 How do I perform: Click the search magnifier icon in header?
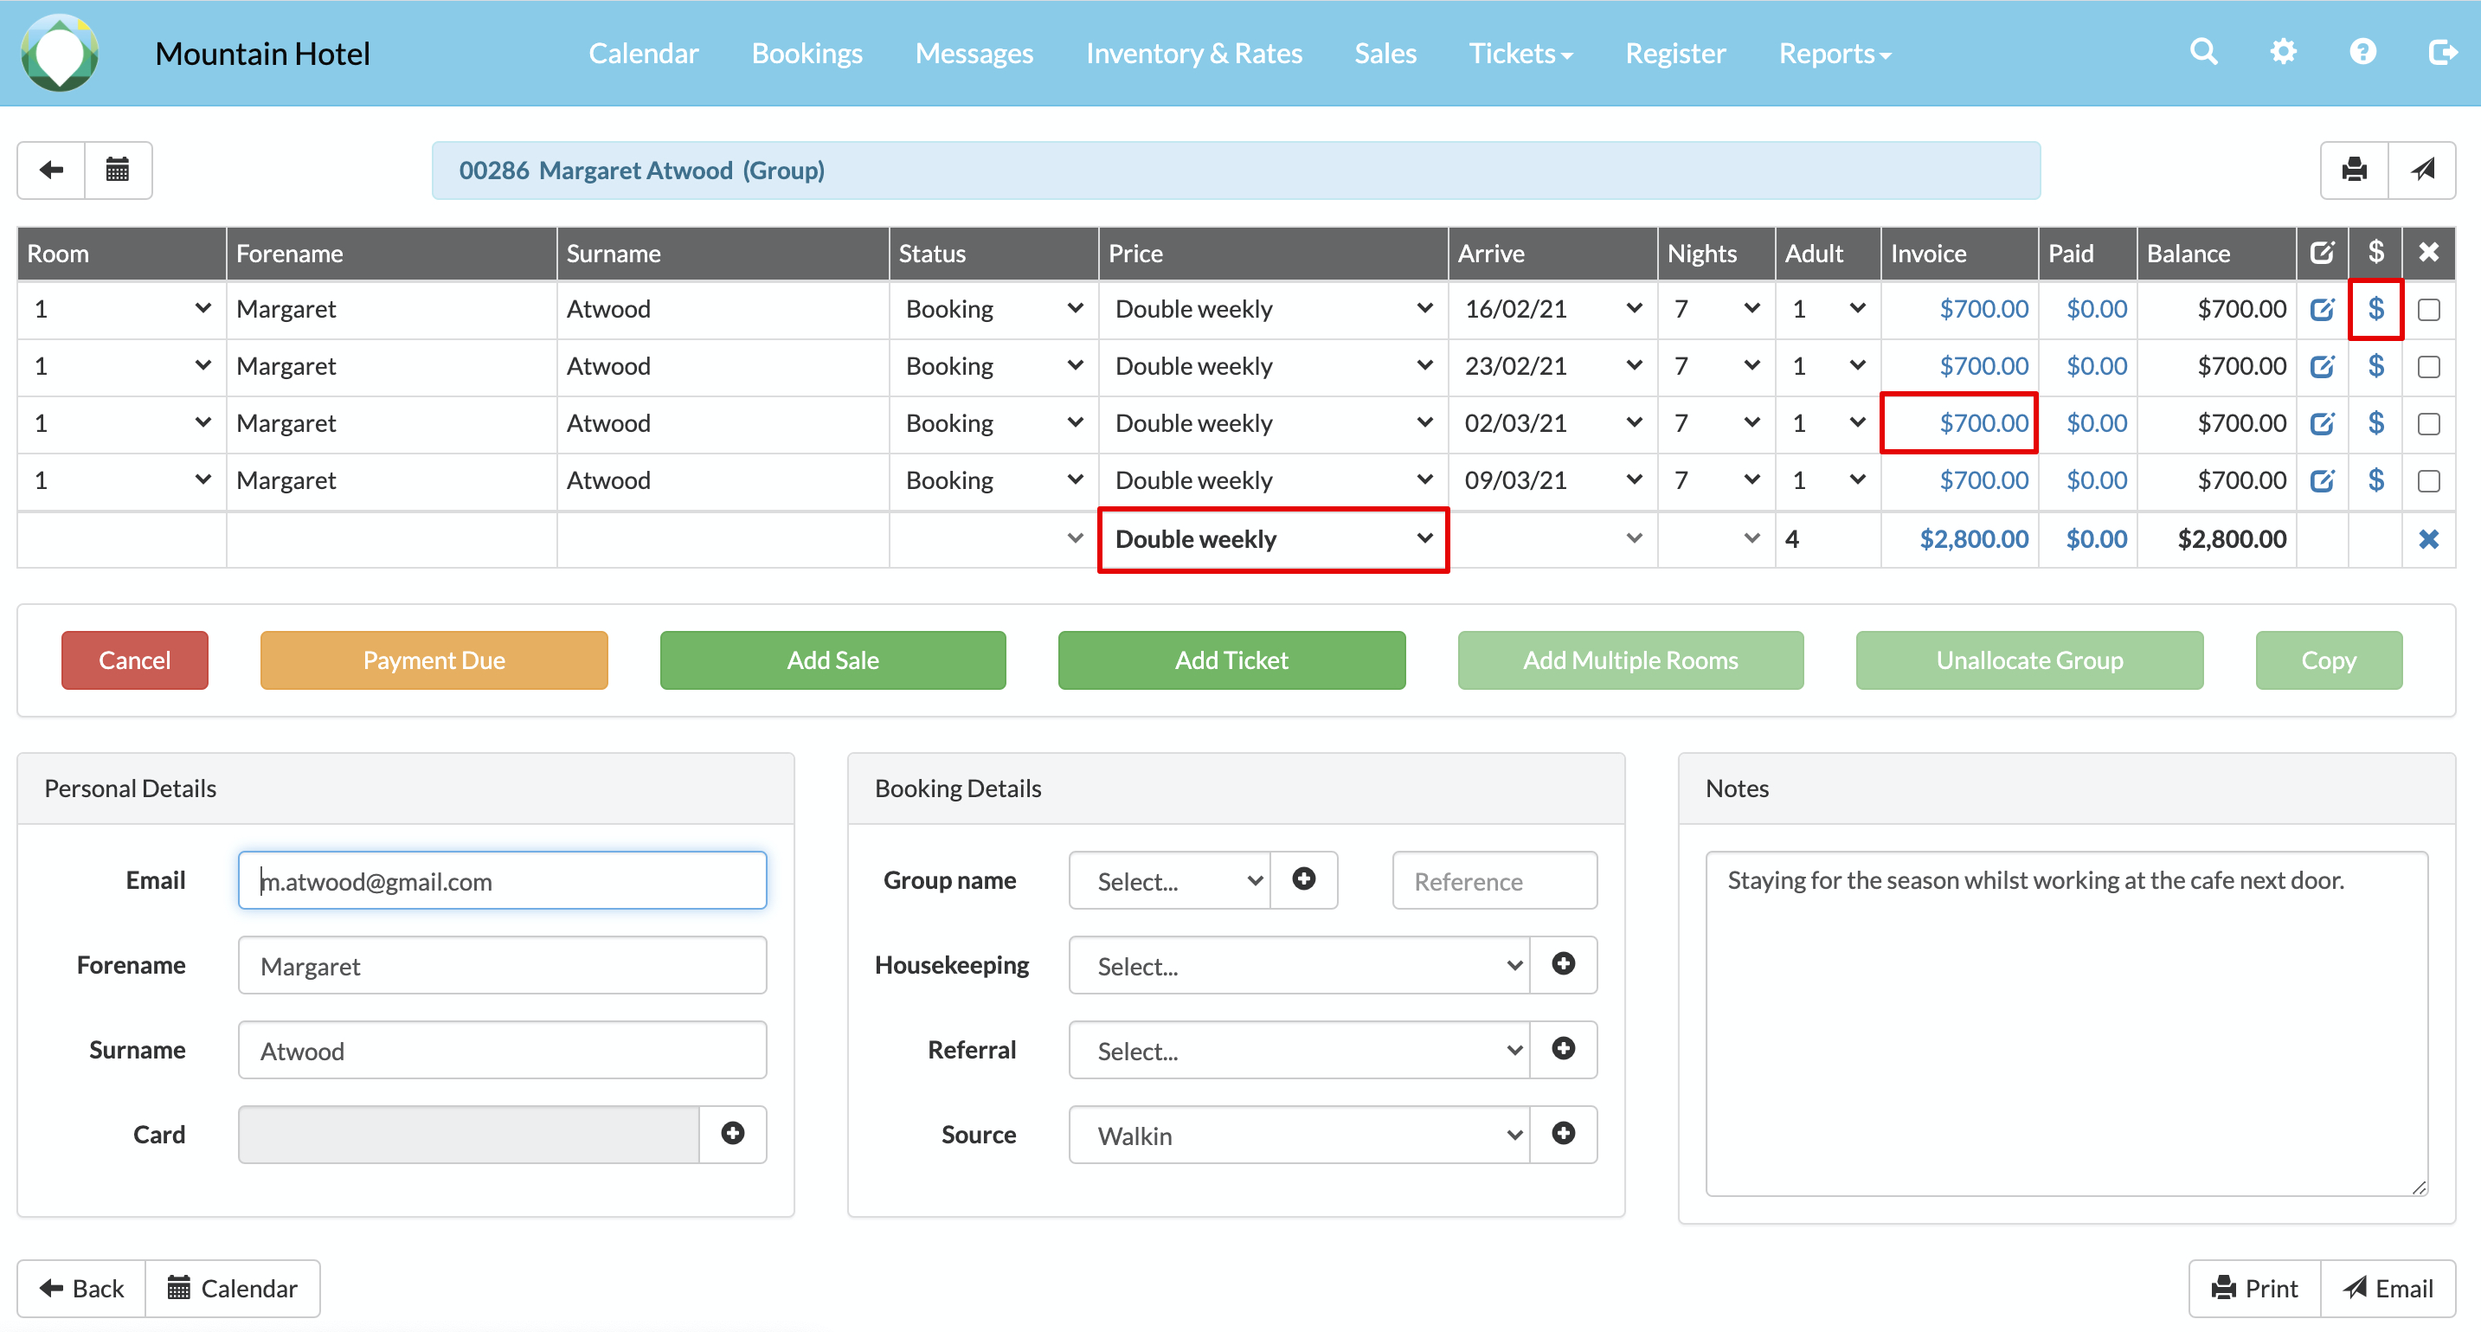[x=2203, y=52]
